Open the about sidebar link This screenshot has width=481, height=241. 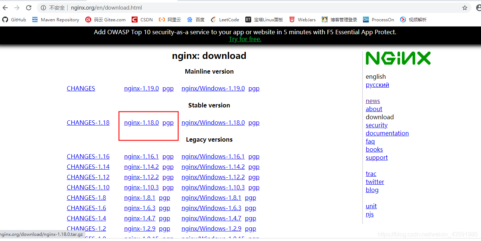tap(374, 109)
